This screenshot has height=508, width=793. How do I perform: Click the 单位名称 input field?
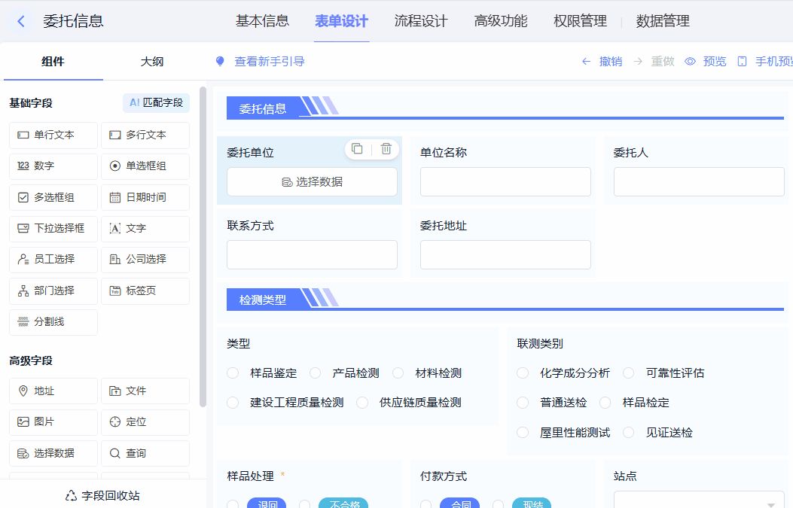[x=505, y=182]
